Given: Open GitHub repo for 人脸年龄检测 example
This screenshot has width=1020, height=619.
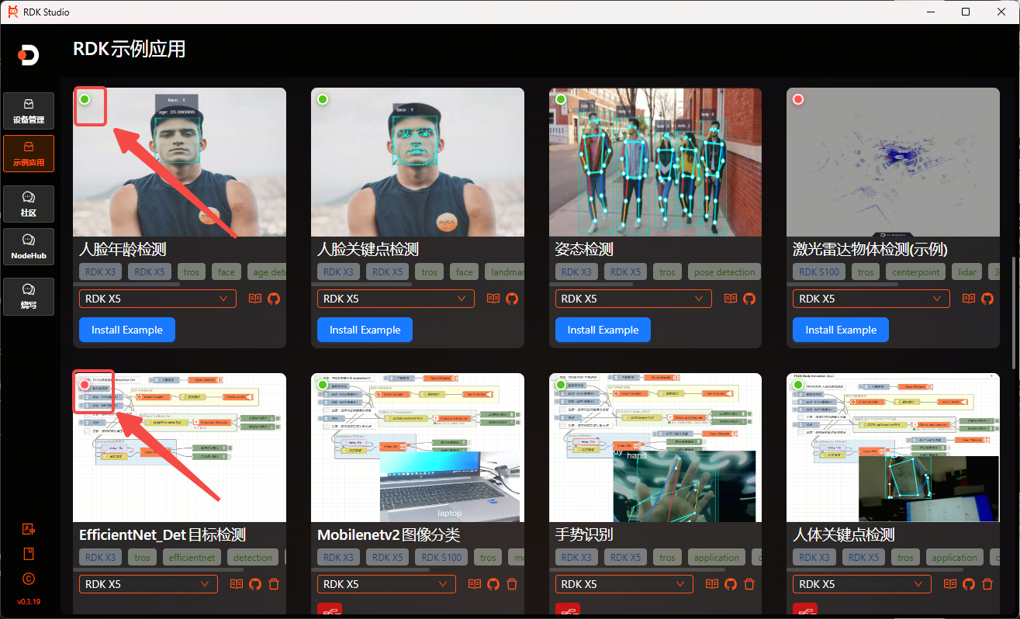Looking at the screenshot, I should coord(273,299).
